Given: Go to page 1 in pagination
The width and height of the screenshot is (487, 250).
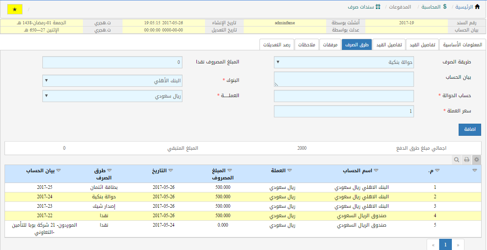Looking at the screenshot, I should [x=445, y=244].
